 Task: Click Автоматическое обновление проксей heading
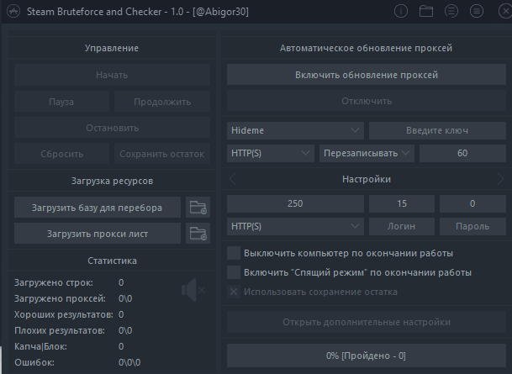pyautogui.click(x=366, y=48)
